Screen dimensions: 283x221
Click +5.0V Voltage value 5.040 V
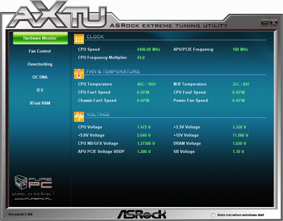click(144, 135)
